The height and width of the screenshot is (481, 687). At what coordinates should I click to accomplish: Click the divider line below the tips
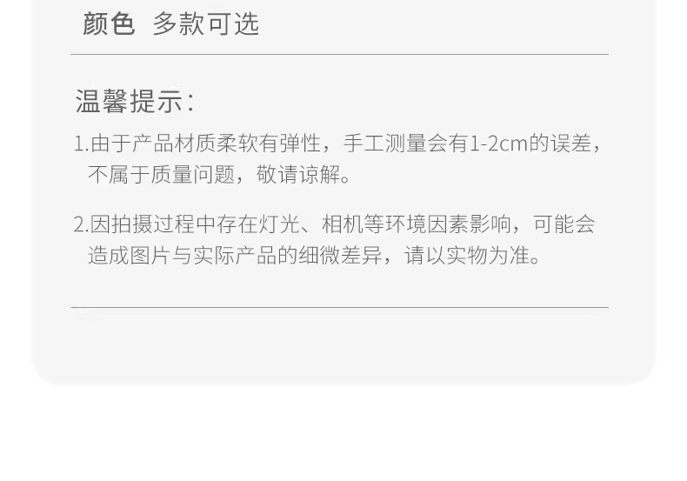tap(339, 307)
